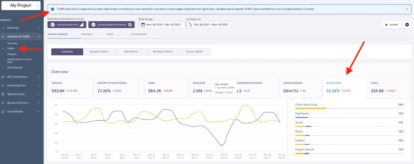414x164 pixels.
Task: Switch to the Conversions tab
Action: 139,34
